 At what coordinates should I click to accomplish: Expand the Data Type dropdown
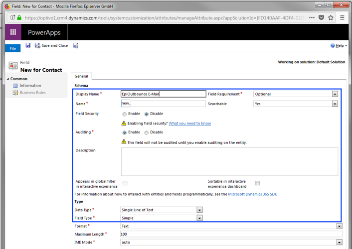199,210
